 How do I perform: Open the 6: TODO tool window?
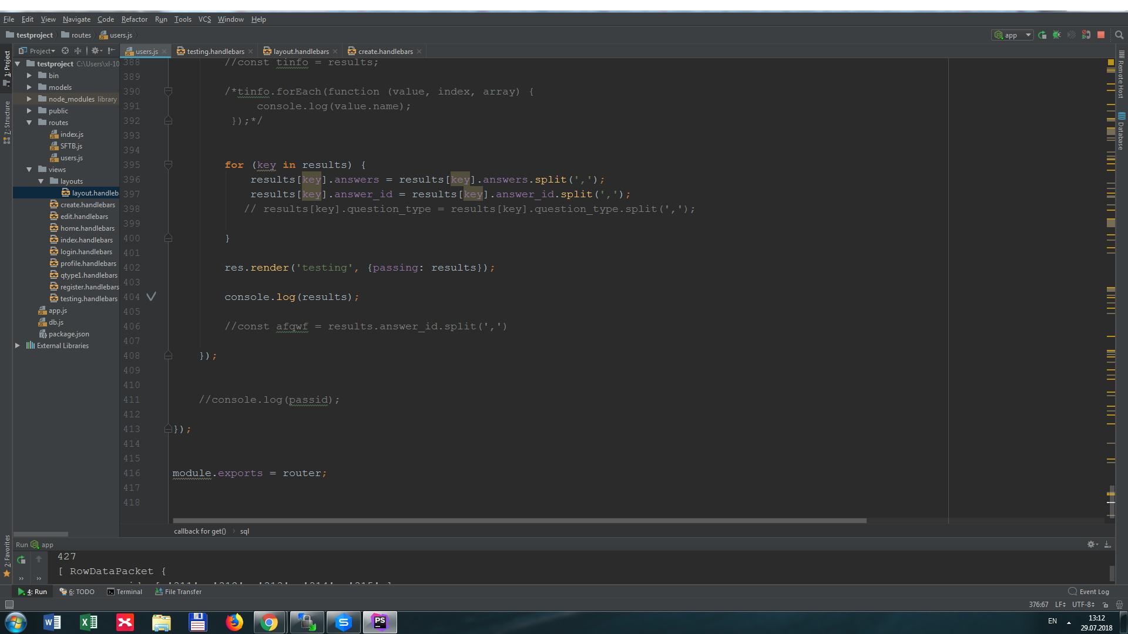(77, 592)
